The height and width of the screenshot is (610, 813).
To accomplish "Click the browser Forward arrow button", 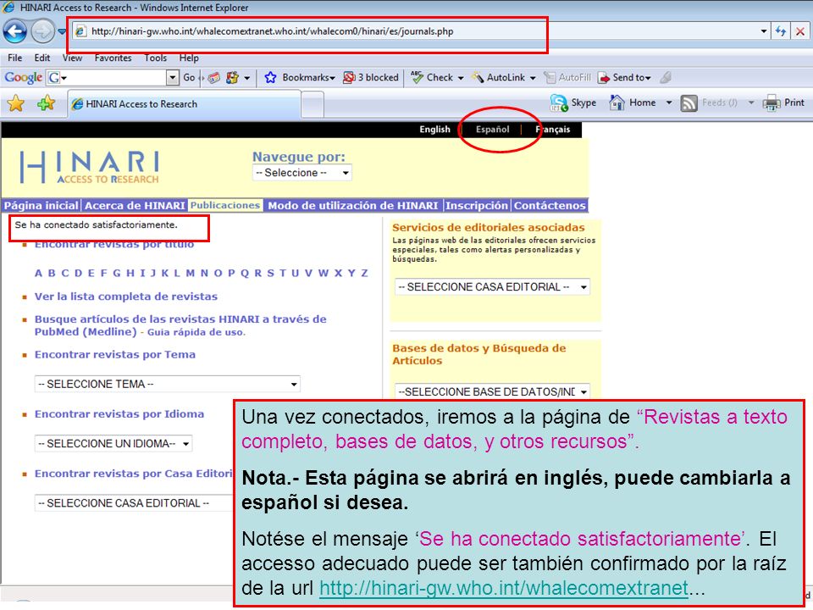I will [x=42, y=31].
